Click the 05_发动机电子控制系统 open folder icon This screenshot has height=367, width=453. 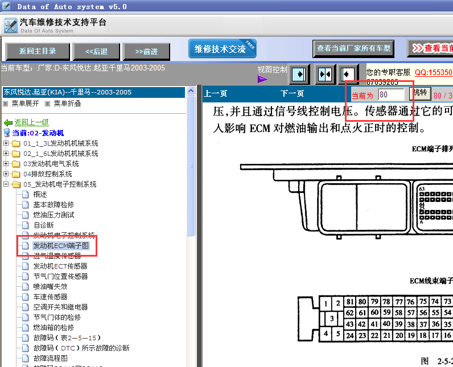[x=16, y=184]
